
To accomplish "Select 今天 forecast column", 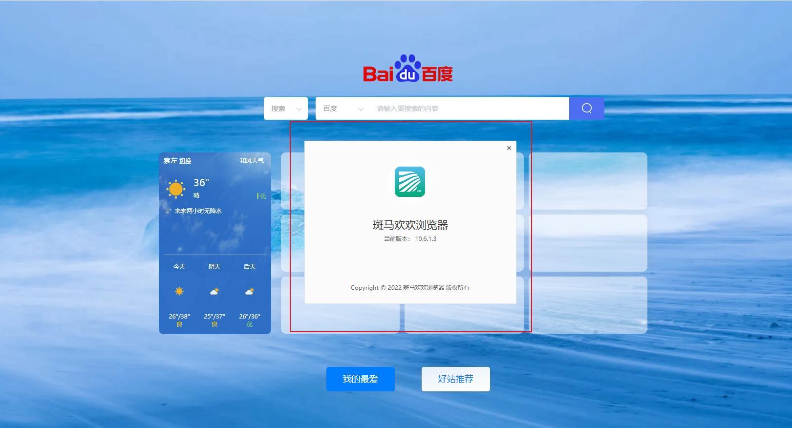I will (x=179, y=267).
